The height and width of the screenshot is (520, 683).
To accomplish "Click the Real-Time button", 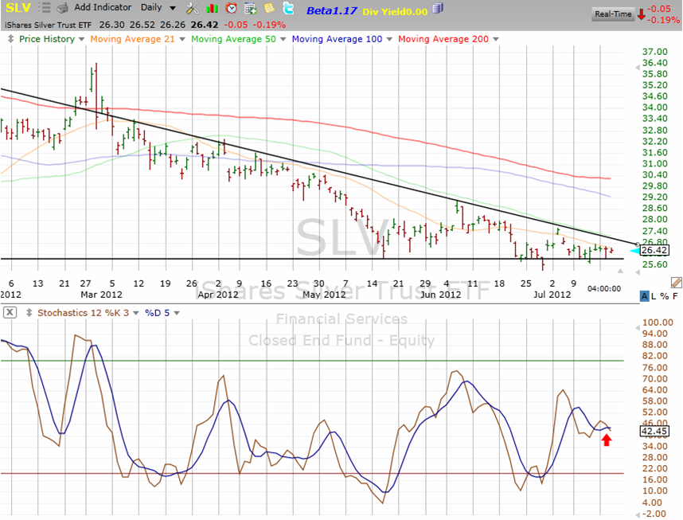I will click(613, 14).
